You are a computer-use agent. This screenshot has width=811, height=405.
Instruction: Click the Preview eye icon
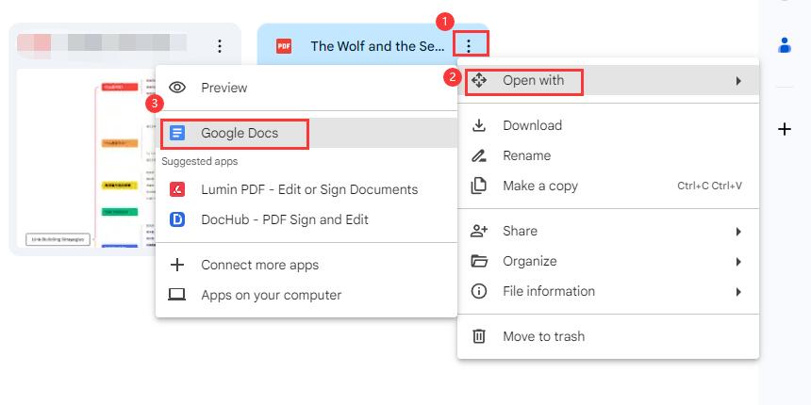point(177,88)
